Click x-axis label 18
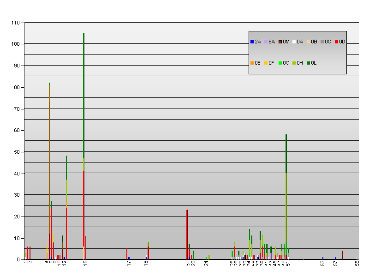Image resolution: width=369 pixels, height=277 pixels. (x=146, y=263)
